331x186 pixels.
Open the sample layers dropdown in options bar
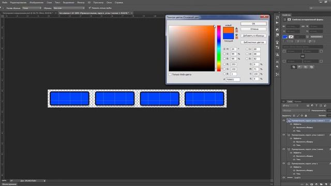click(x=69, y=8)
